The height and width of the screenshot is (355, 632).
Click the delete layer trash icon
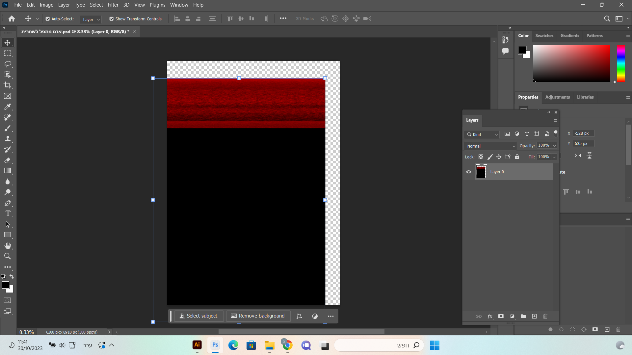[545, 316]
